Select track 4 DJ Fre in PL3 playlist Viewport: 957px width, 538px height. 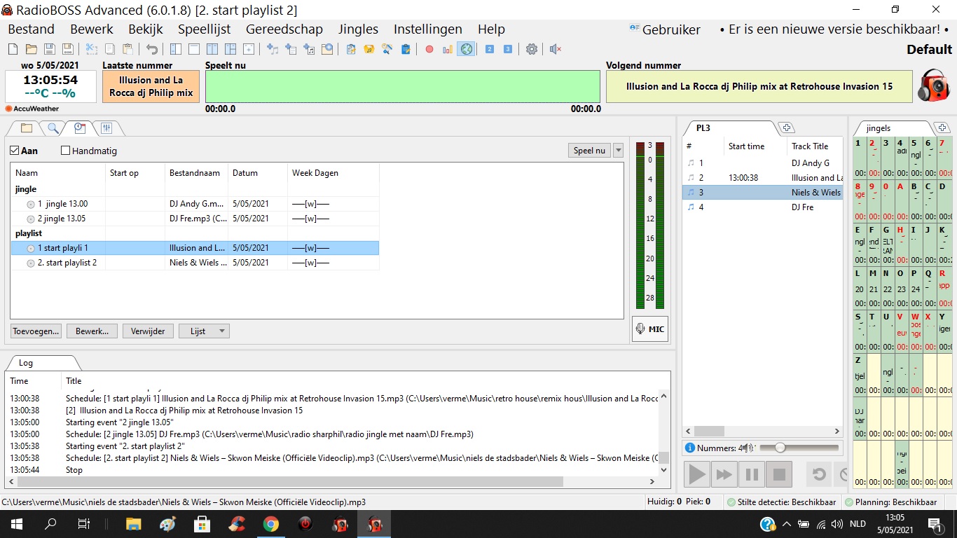pos(764,207)
